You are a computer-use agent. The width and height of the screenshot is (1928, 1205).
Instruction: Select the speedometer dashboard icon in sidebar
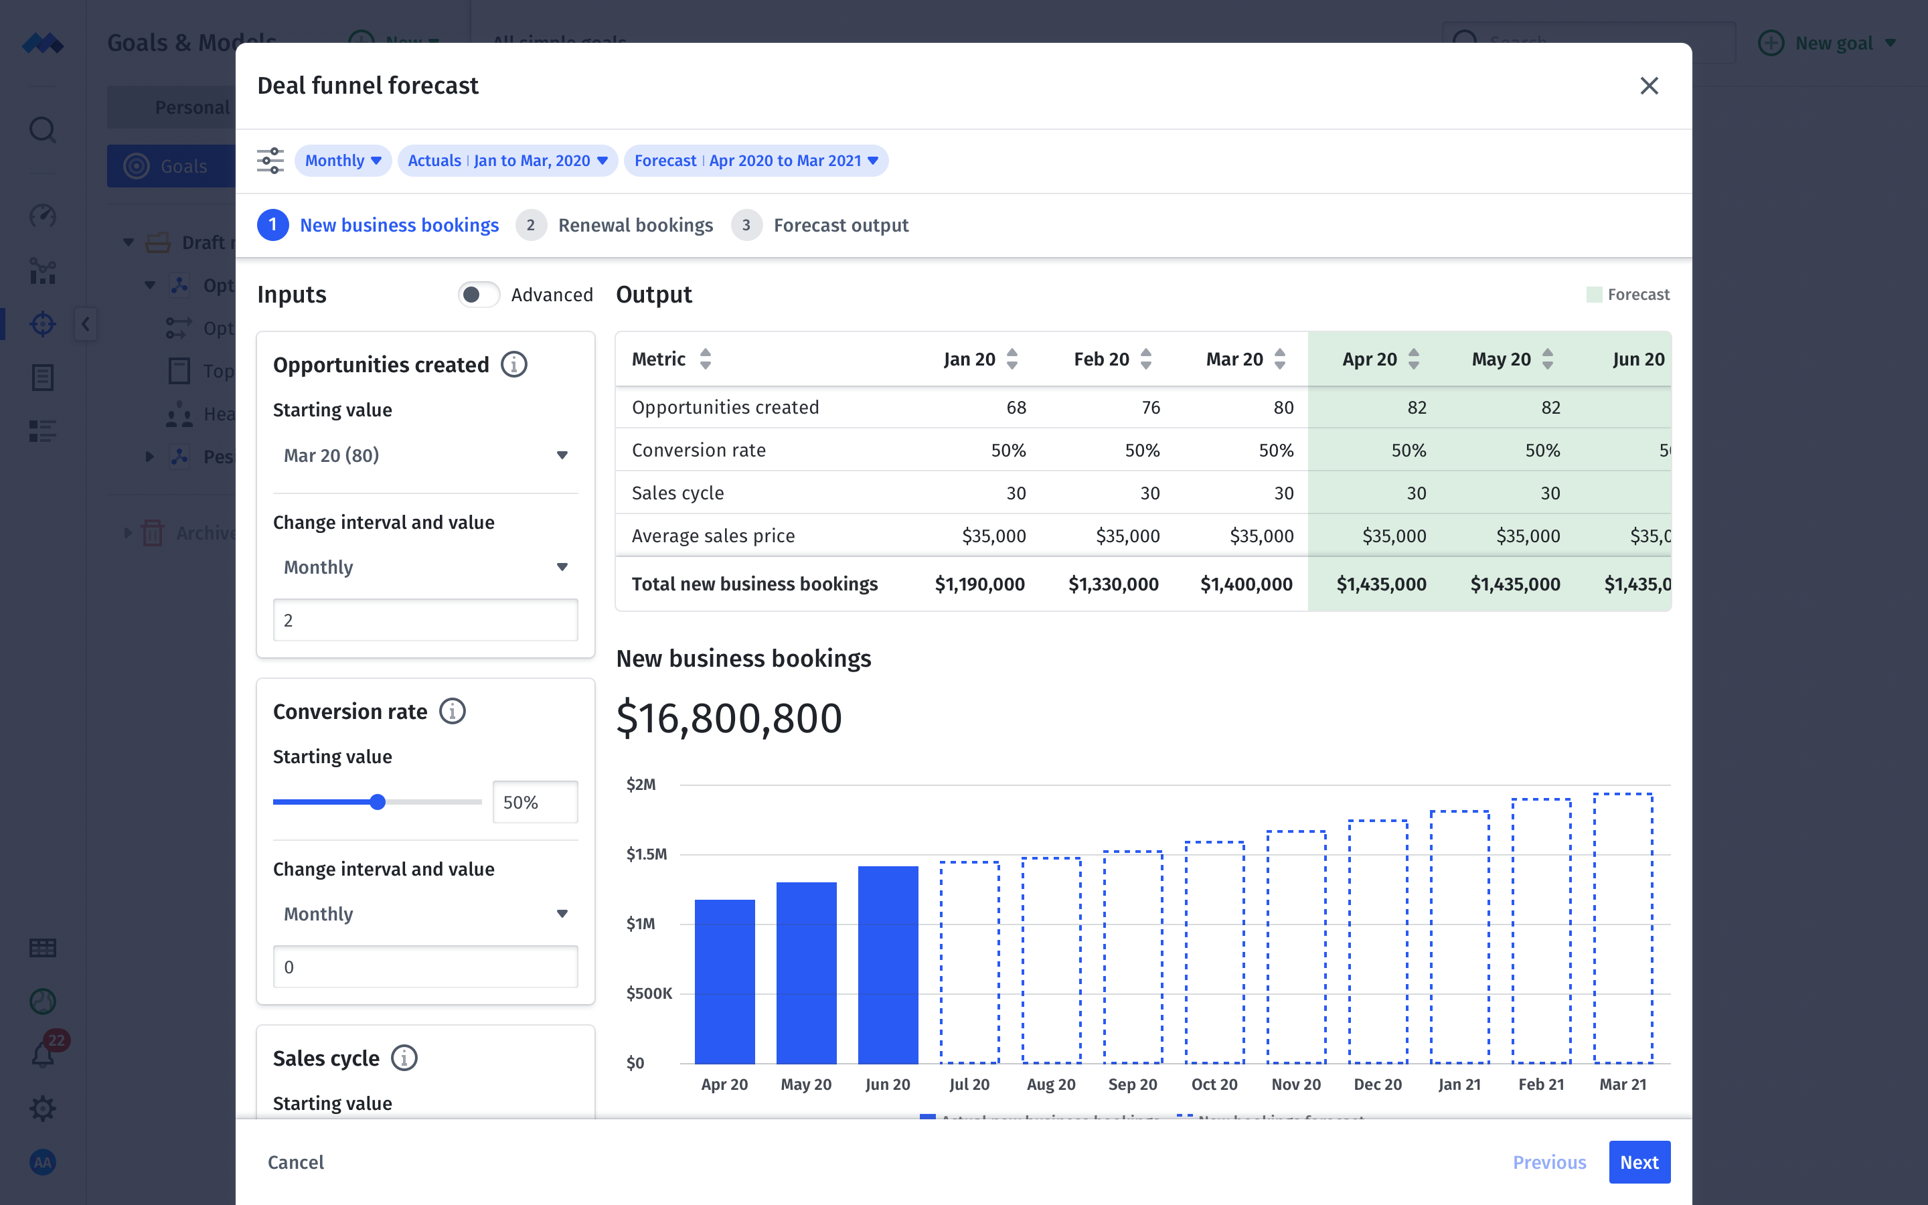(x=42, y=216)
